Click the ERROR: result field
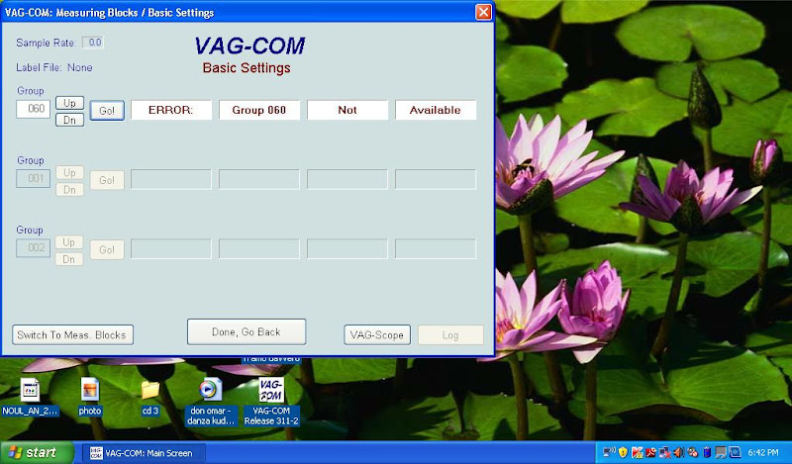 (171, 110)
